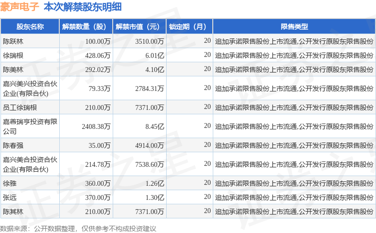The height and width of the screenshot is (233, 376).
Task: Click restriction type text in 79.33万 row
Action: click(x=294, y=89)
